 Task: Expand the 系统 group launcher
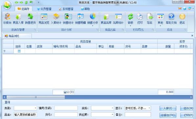tap(185, 30)
